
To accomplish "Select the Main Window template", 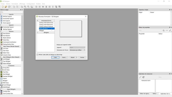I will (47, 29).
